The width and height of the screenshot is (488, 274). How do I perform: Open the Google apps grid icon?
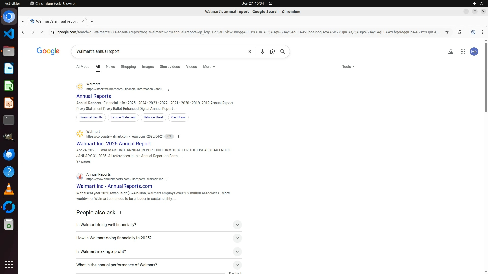(463, 52)
